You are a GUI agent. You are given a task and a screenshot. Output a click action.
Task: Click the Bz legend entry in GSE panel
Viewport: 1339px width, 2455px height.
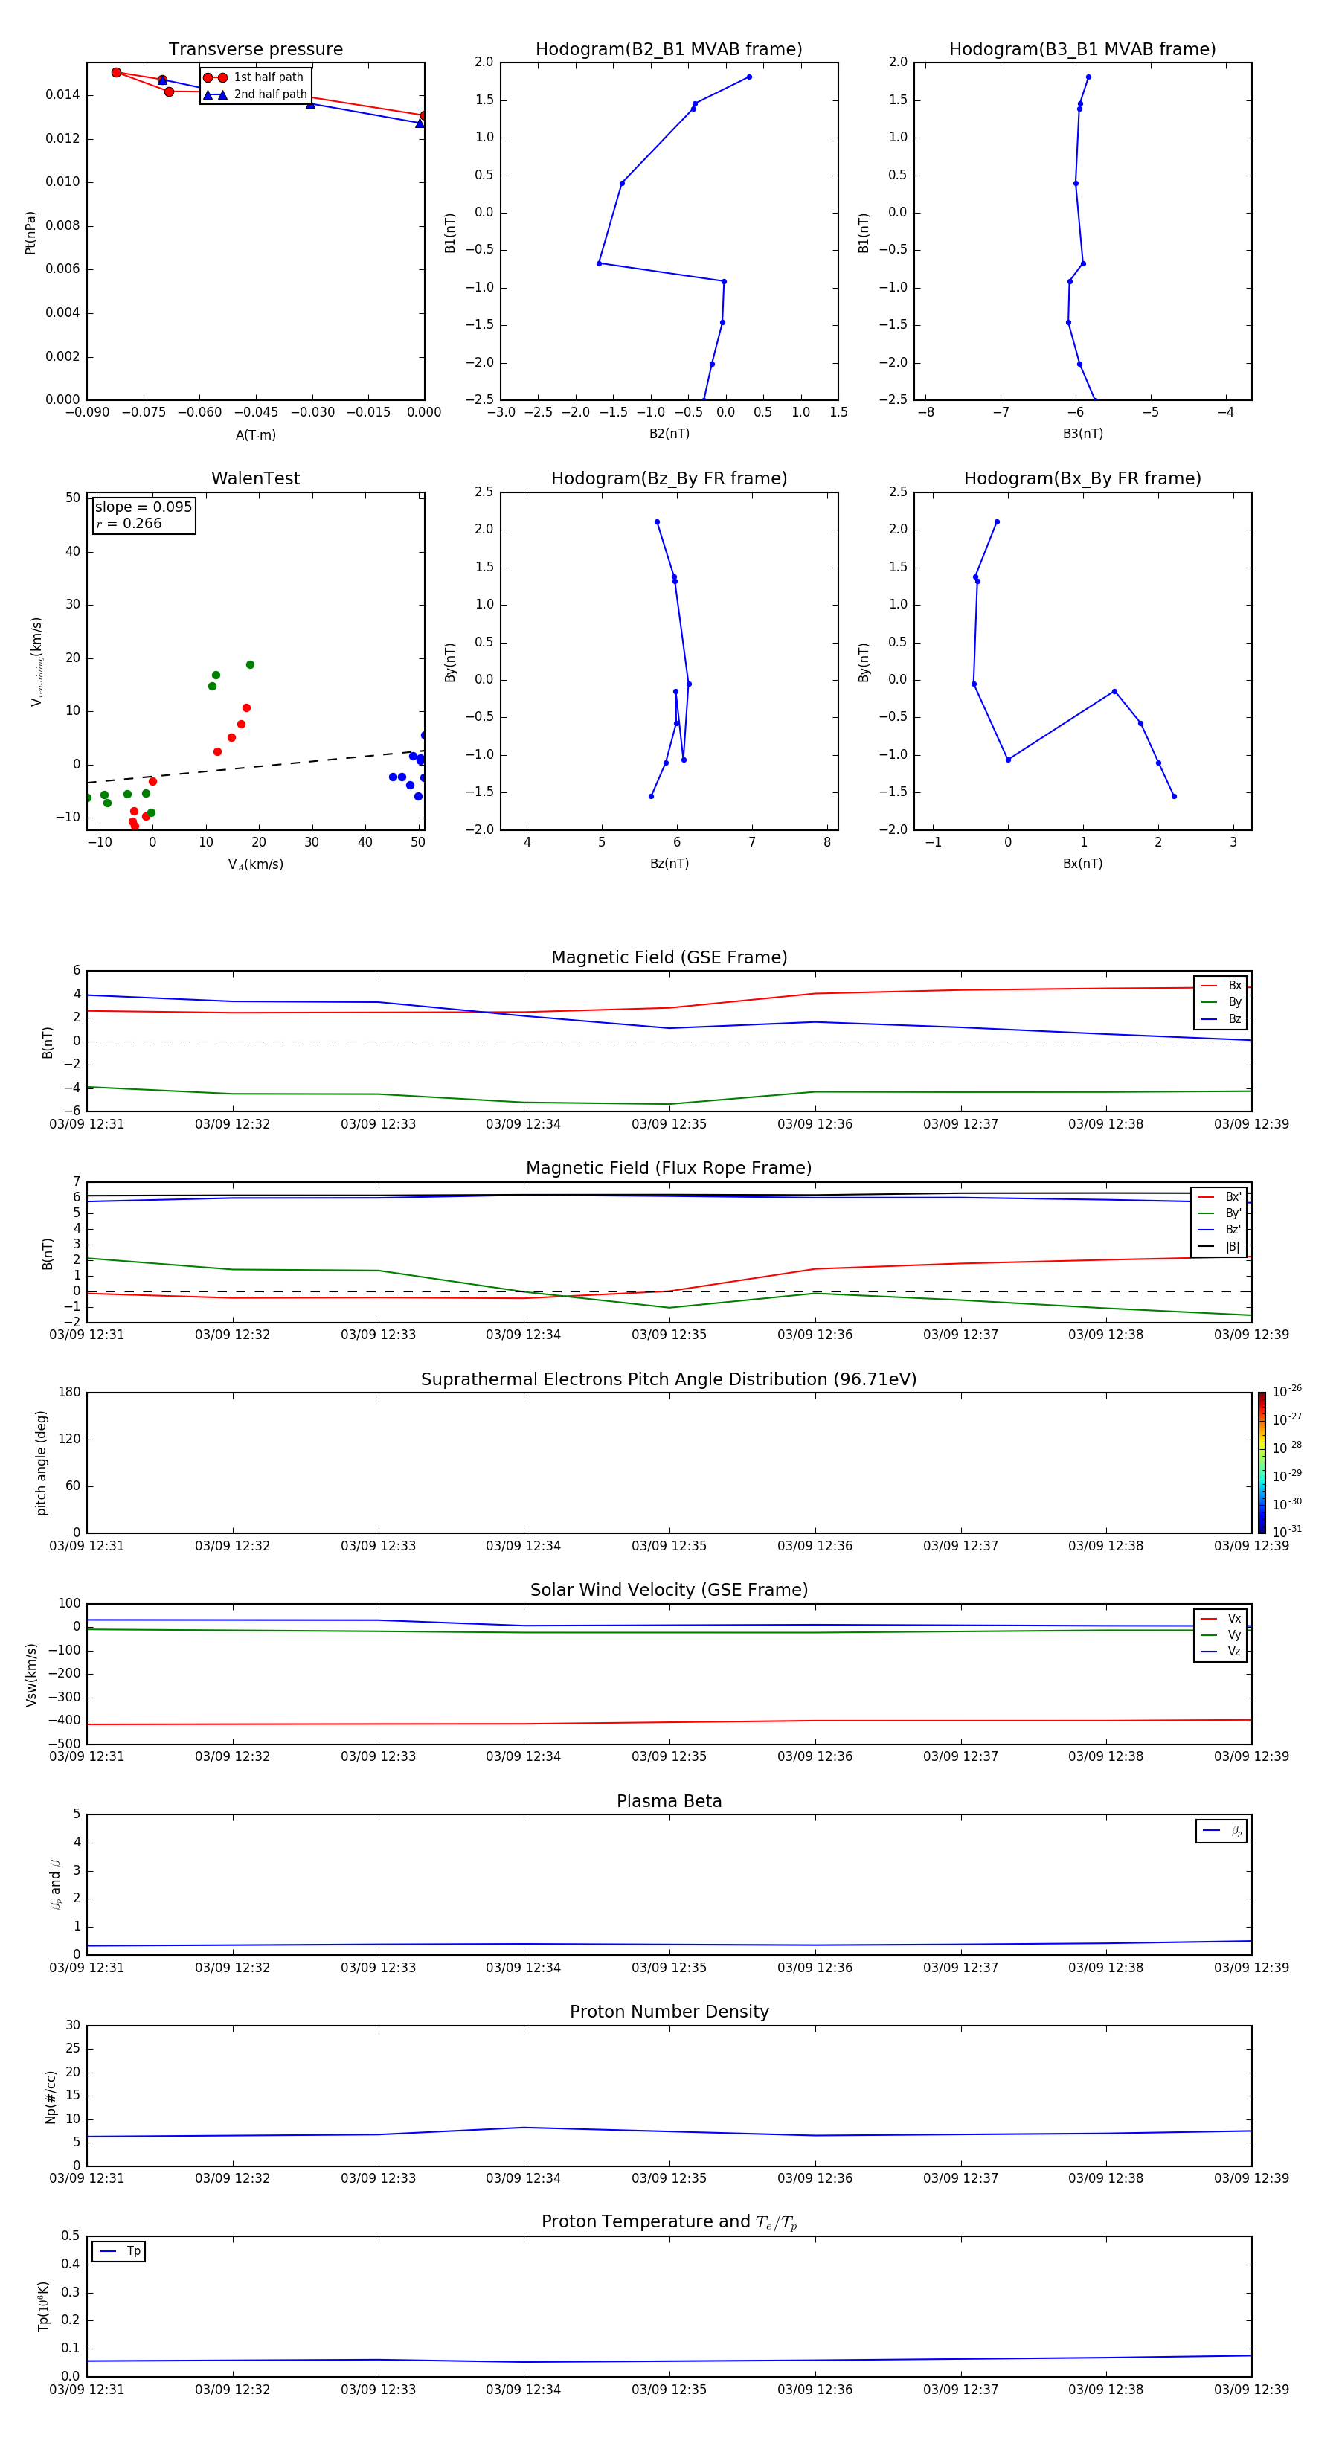click(x=1221, y=1018)
